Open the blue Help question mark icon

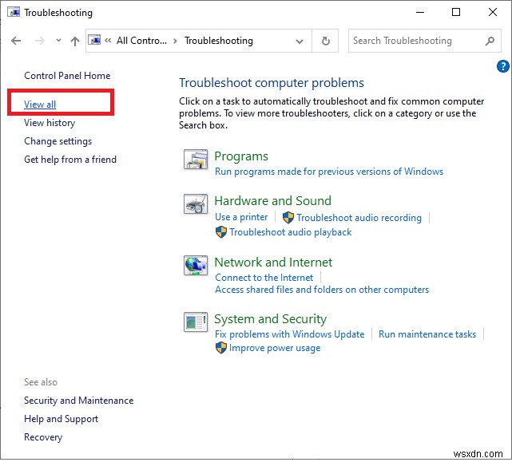tap(503, 66)
